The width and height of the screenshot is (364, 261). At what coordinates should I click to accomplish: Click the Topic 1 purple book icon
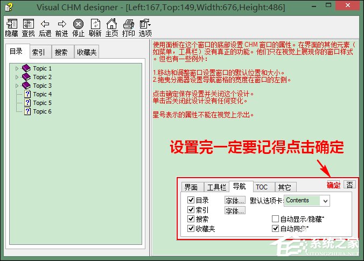(x=26, y=68)
